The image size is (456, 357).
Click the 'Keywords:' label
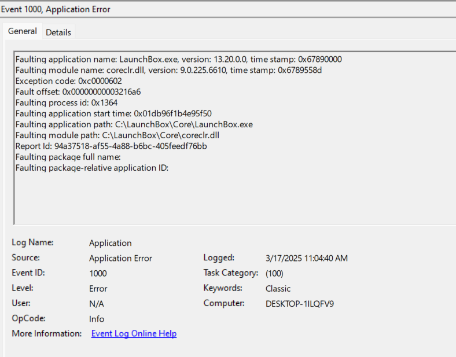223,288
